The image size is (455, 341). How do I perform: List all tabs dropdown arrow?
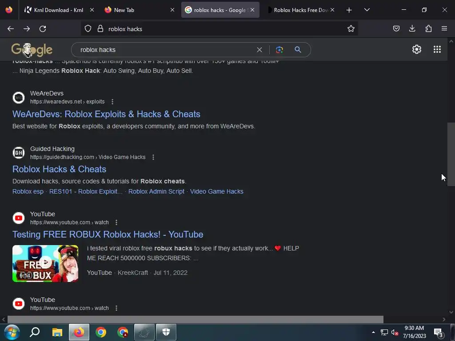367,10
